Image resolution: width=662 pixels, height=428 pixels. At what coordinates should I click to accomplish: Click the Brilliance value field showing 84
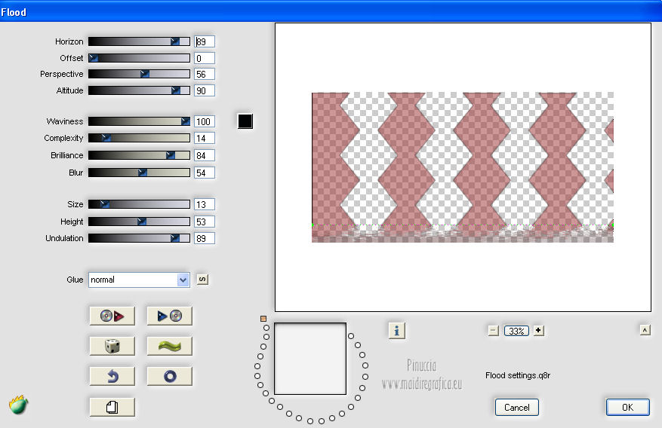point(205,155)
